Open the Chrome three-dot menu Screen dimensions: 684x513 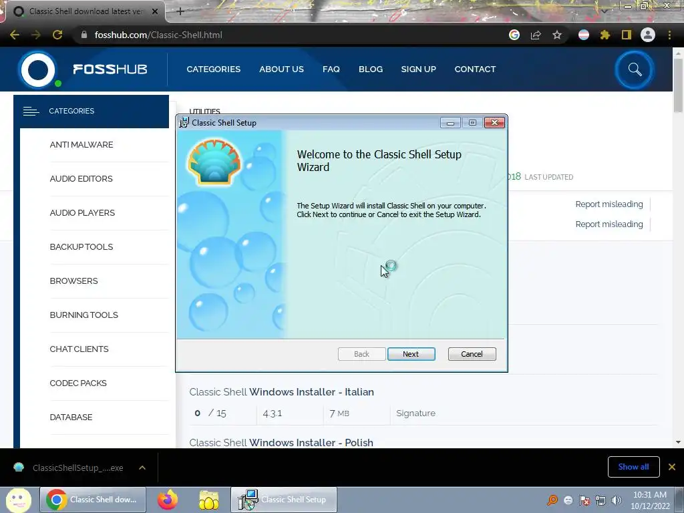(669, 35)
